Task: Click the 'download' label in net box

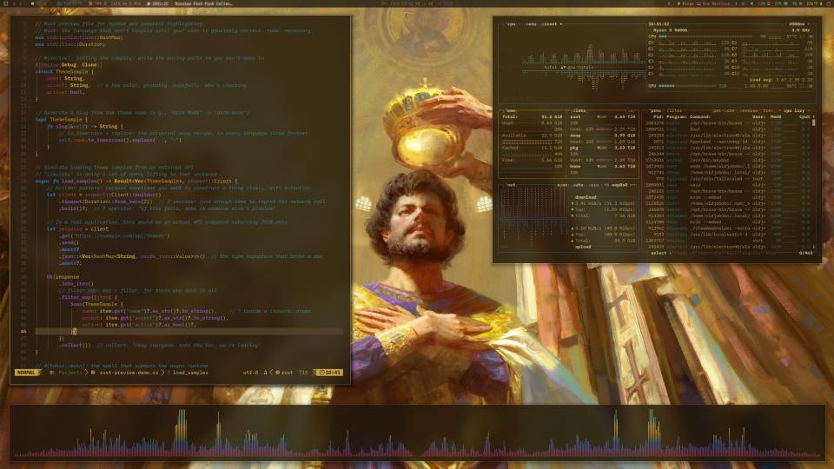Action: [585, 197]
